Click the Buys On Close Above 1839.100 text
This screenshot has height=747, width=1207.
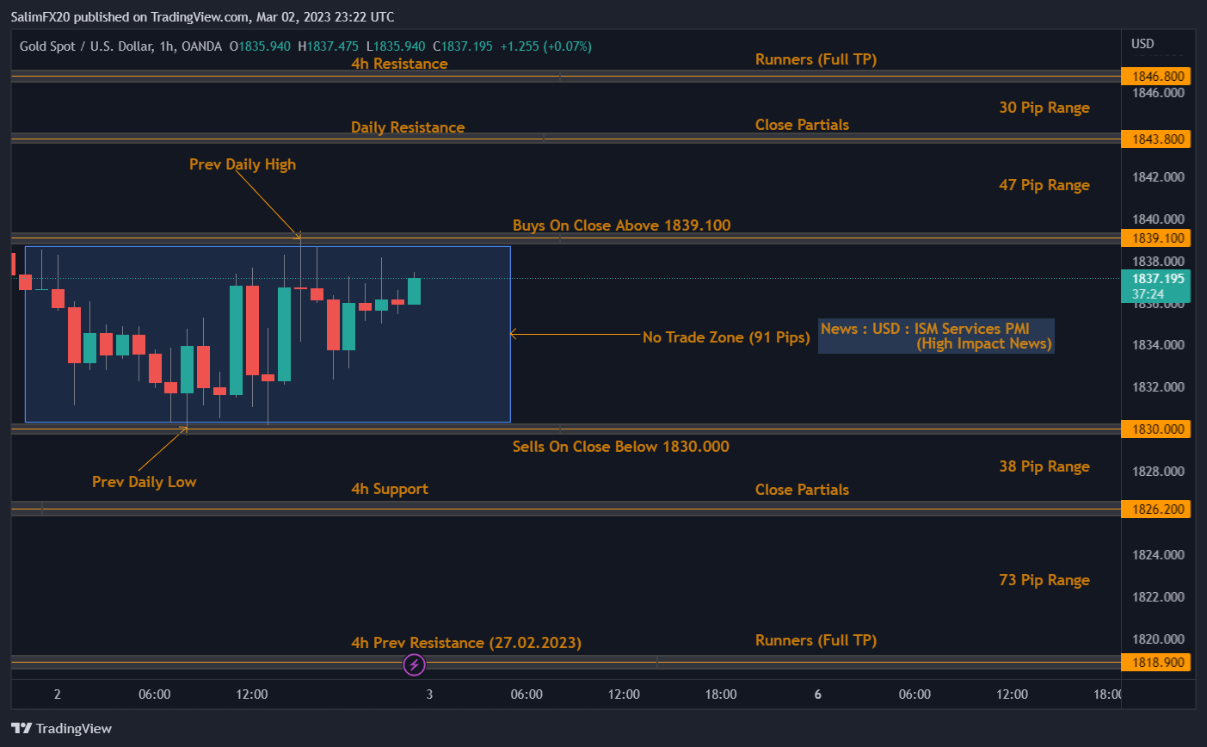[x=621, y=225]
